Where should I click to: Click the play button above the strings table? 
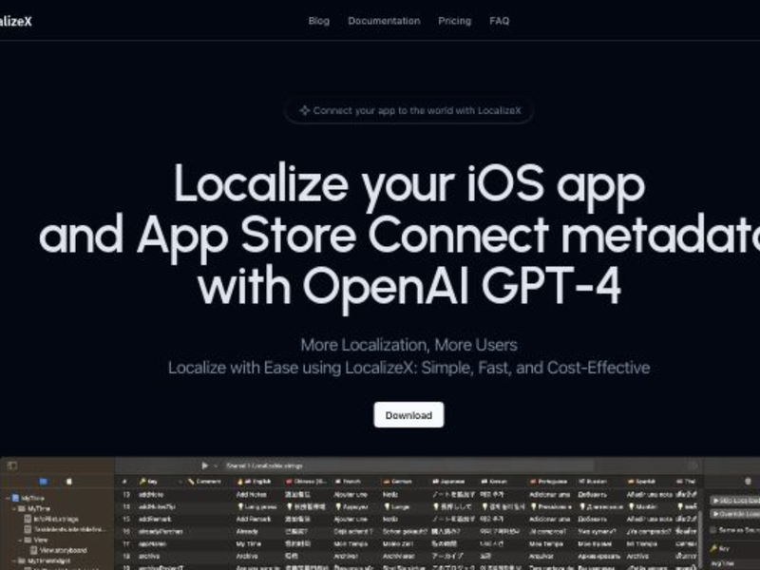pyautogui.click(x=204, y=465)
